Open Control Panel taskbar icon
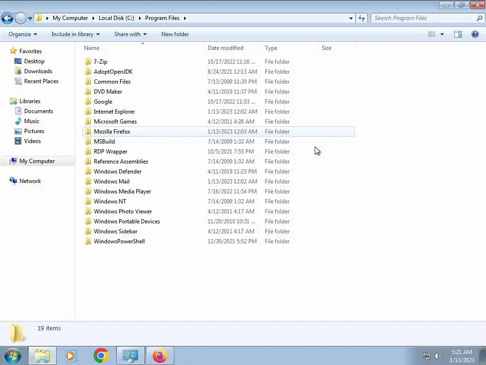This screenshot has height=365, width=486. pyautogui.click(x=130, y=355)
